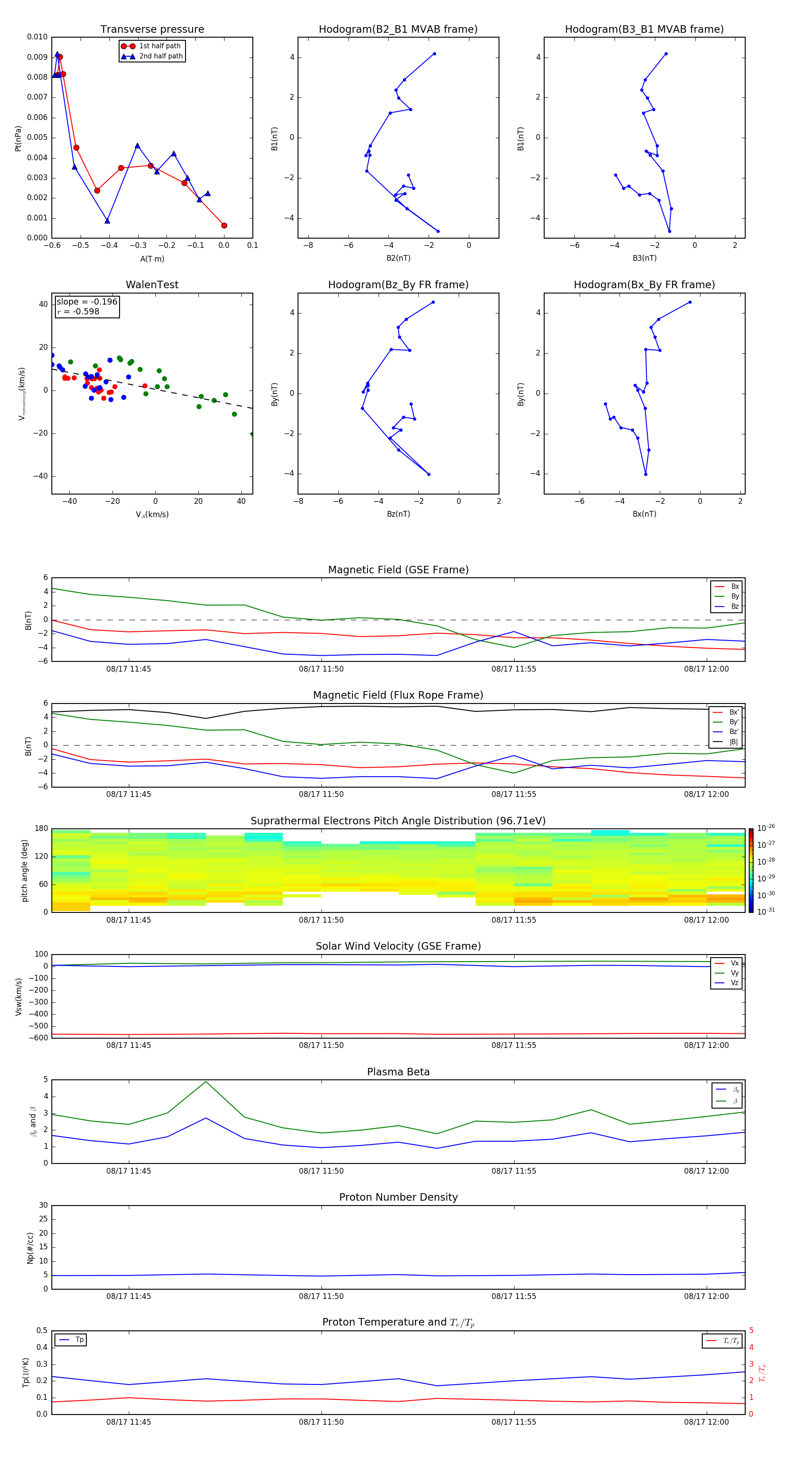The height and width of the screenshot is (1461, 797).
Task: Click the 'V_A(km/s)' x-axis label
Action: (x=152, y=514)
